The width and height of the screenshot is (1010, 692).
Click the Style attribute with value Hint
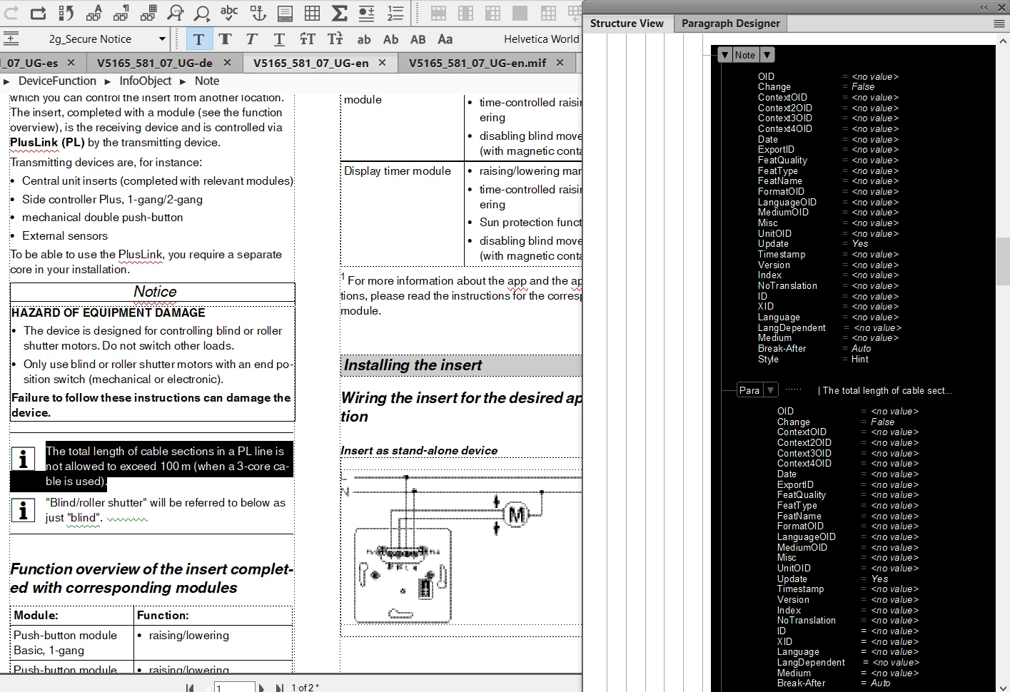click(x=813, y=360)
